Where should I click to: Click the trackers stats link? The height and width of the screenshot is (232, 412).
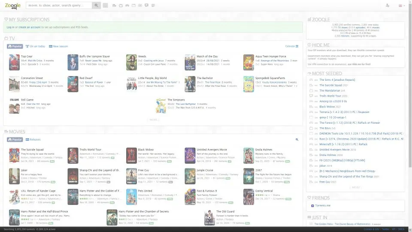[x=345, y=36]
